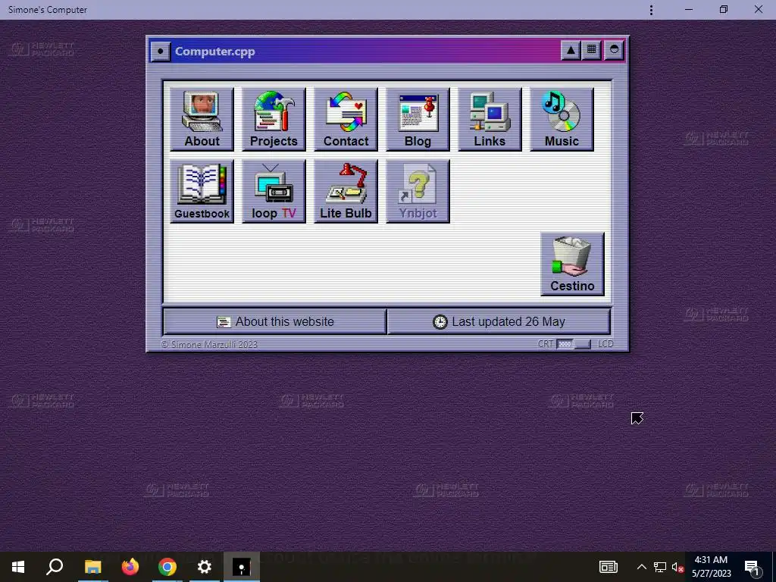
Task: Open the Guestbook open book icon
Action: pos(202,192)
